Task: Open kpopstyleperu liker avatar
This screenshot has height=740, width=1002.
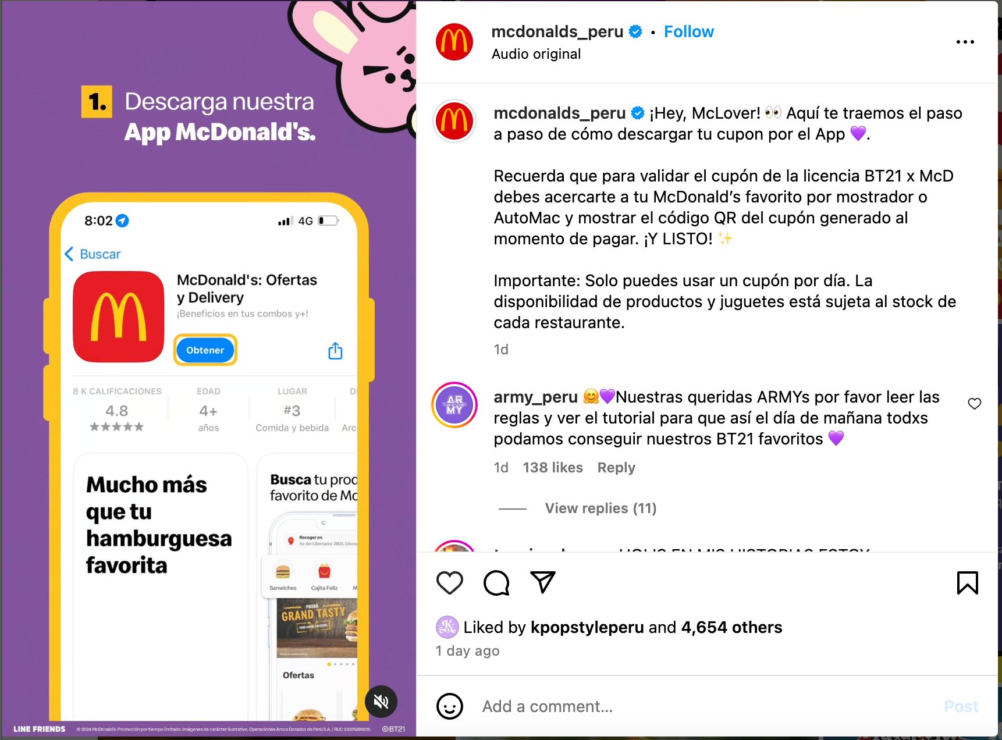Action: (x=447, y=627)
